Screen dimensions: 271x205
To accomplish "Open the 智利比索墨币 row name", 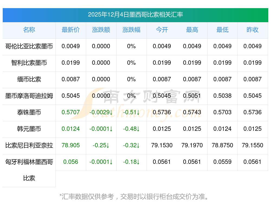I will (x=29, y=63).
